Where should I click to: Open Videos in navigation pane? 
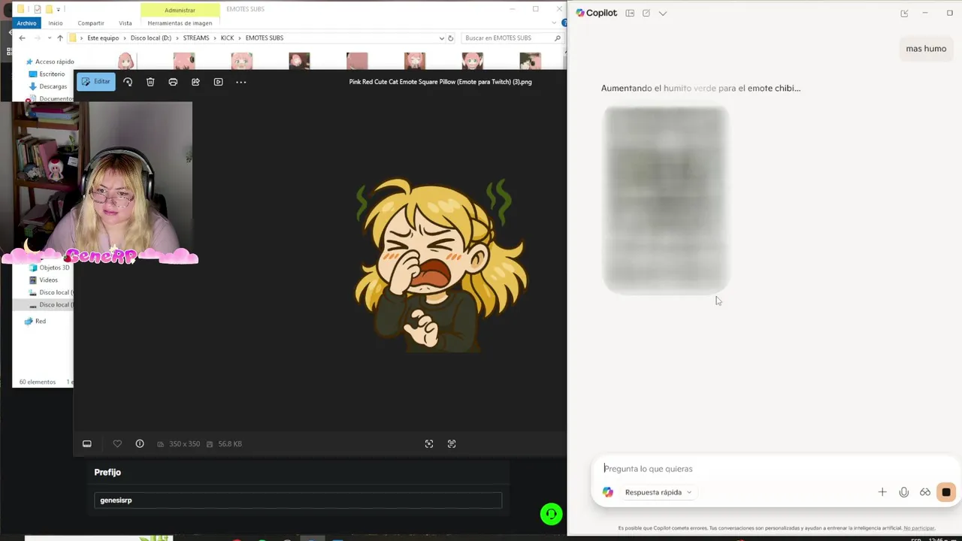click(x=44, y=280)
